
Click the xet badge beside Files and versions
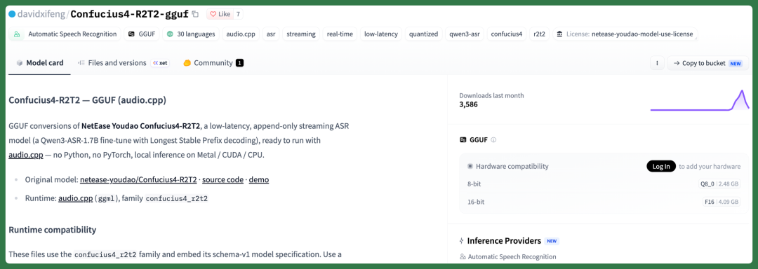click(x=160, y=62)
